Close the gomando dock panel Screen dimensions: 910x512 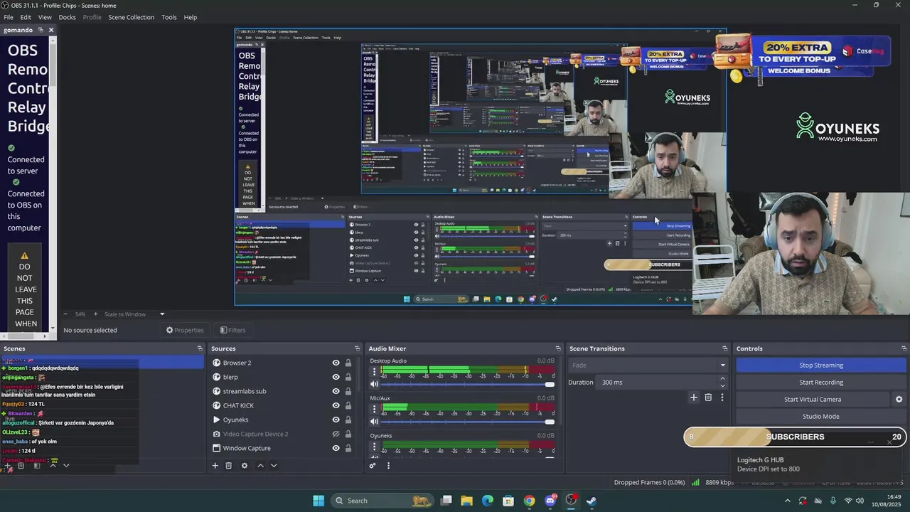[x=51, y=30]
